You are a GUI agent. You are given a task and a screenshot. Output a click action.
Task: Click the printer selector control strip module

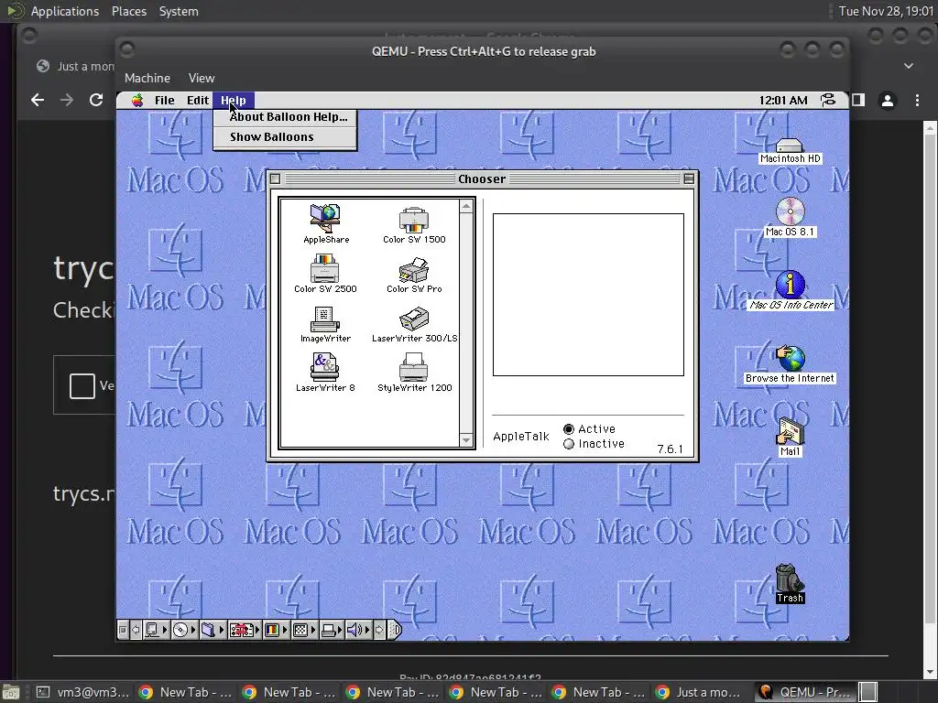(x=332, y=630)
